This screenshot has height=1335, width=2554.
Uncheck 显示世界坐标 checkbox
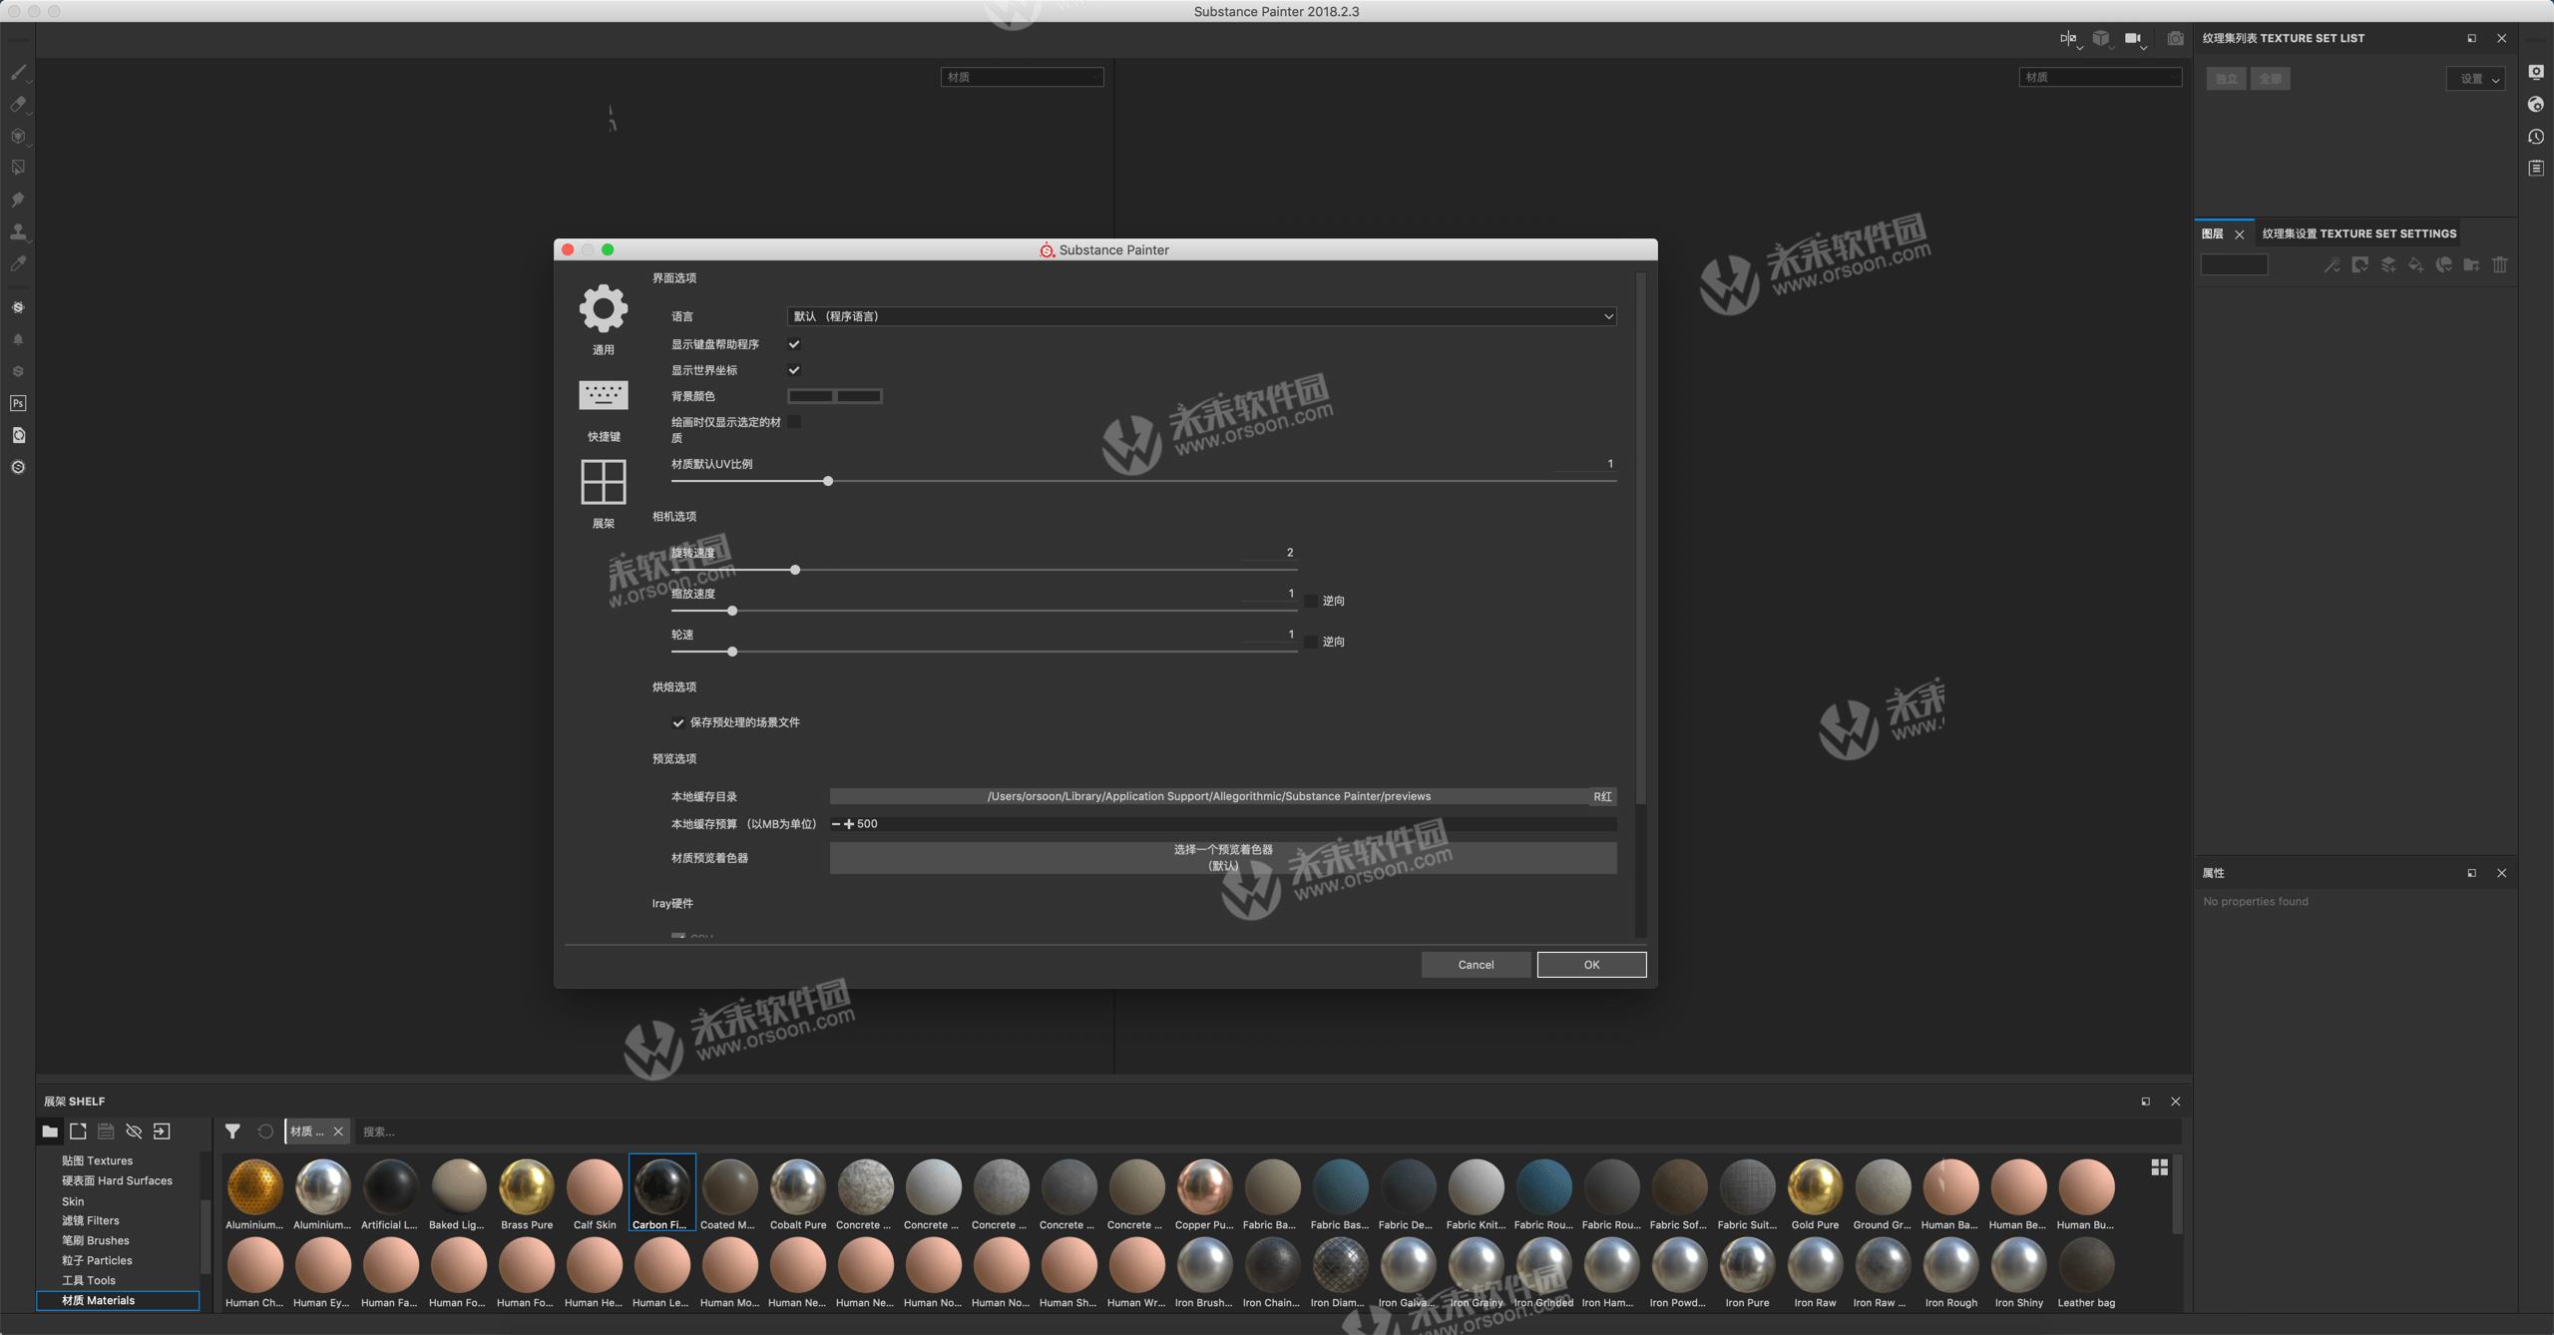[x=794, y=370]
